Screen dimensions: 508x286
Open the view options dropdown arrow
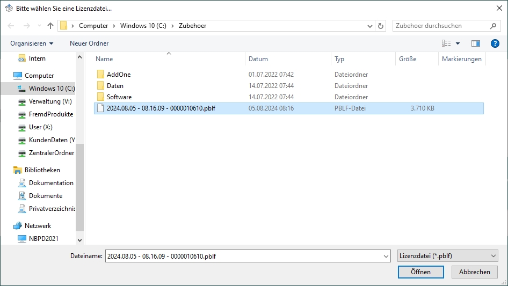tap(458, 43)
